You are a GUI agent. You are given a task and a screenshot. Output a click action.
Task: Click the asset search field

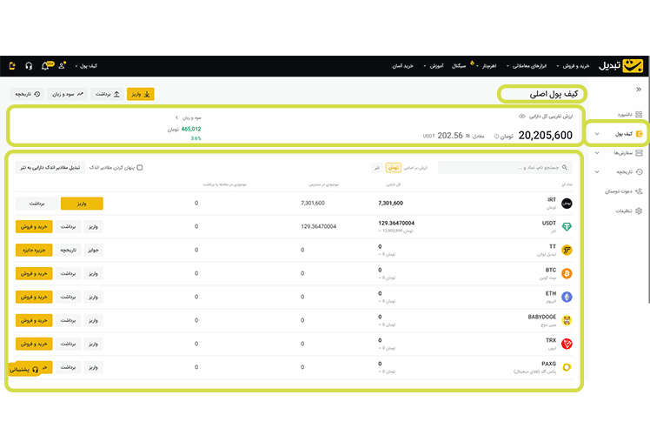[505, 168]
